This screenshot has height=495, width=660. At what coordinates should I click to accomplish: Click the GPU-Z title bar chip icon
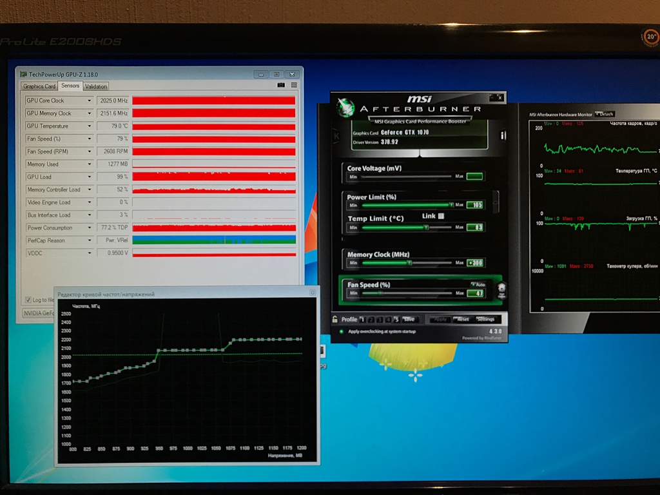pyautogui.click(x=24, y=75)
